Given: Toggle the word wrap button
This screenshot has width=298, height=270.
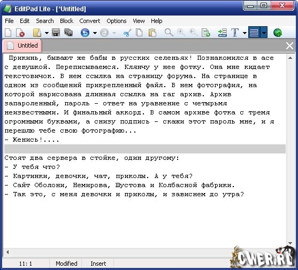Looking at the screenshot, I should [x=254, y=32].
